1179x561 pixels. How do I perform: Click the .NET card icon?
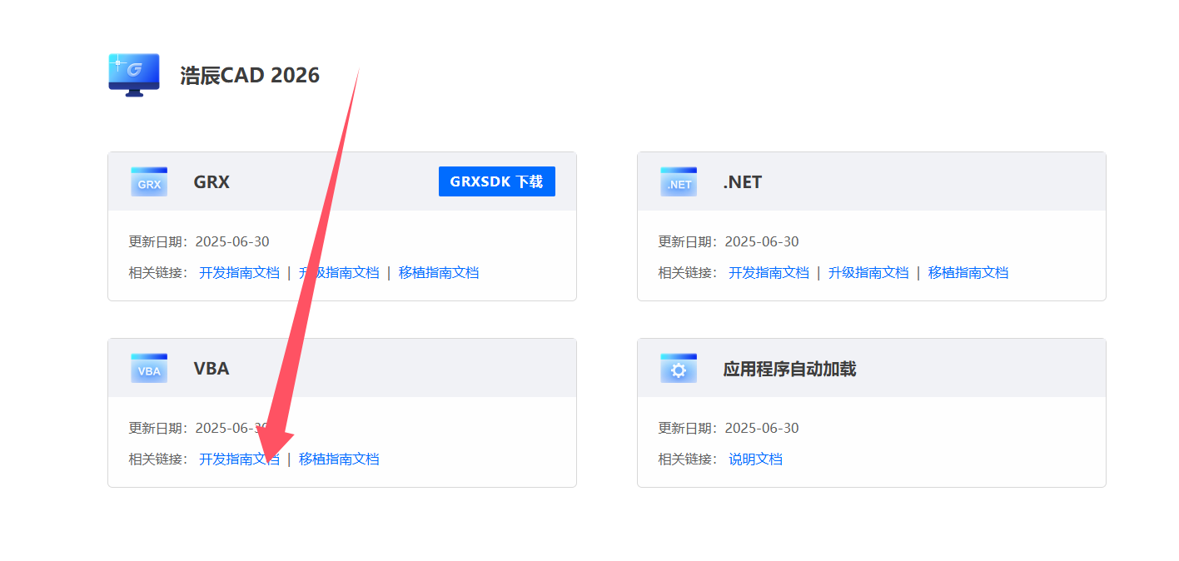[x=679, y=181]
